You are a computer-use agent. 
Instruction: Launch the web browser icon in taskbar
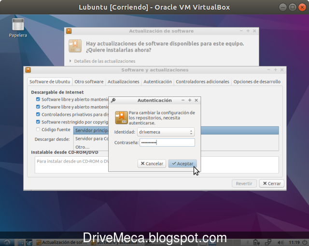point(29,243)
